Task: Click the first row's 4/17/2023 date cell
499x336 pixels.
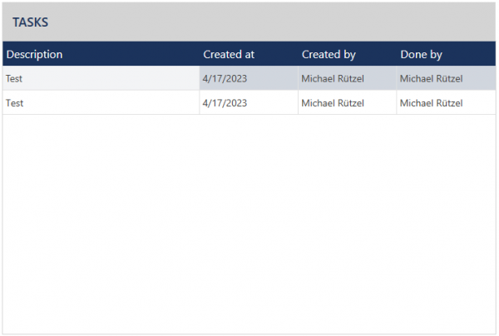Action: point(225,79)
